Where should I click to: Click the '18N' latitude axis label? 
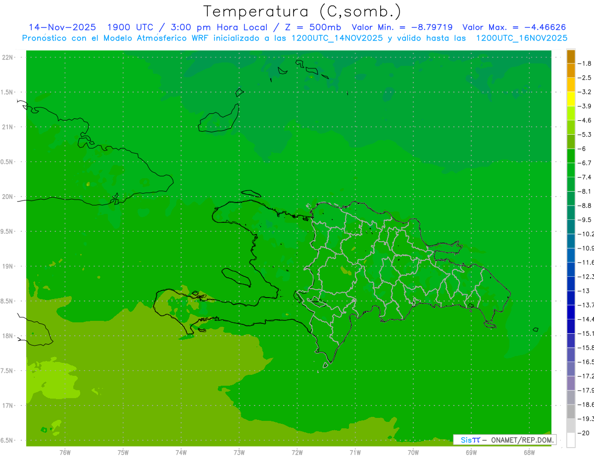pyautogui.click(x=7, y=336)
